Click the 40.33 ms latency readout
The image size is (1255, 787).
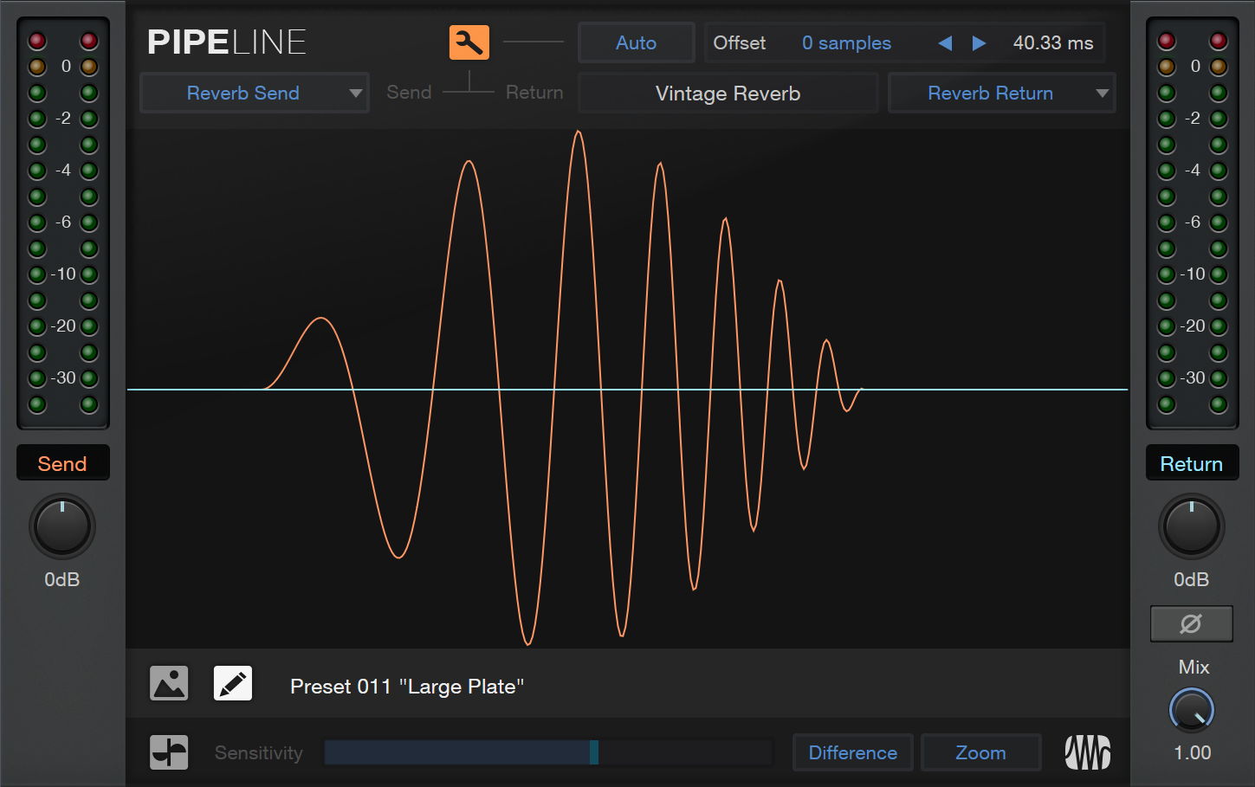tap(1053, 42)
